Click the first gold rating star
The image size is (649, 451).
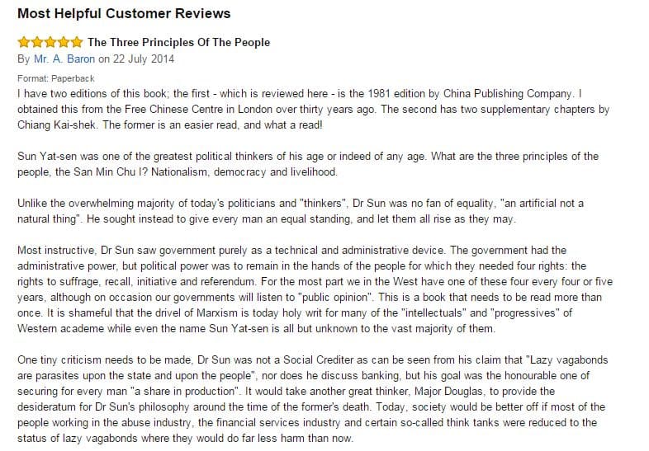click(x=24, y=42)
